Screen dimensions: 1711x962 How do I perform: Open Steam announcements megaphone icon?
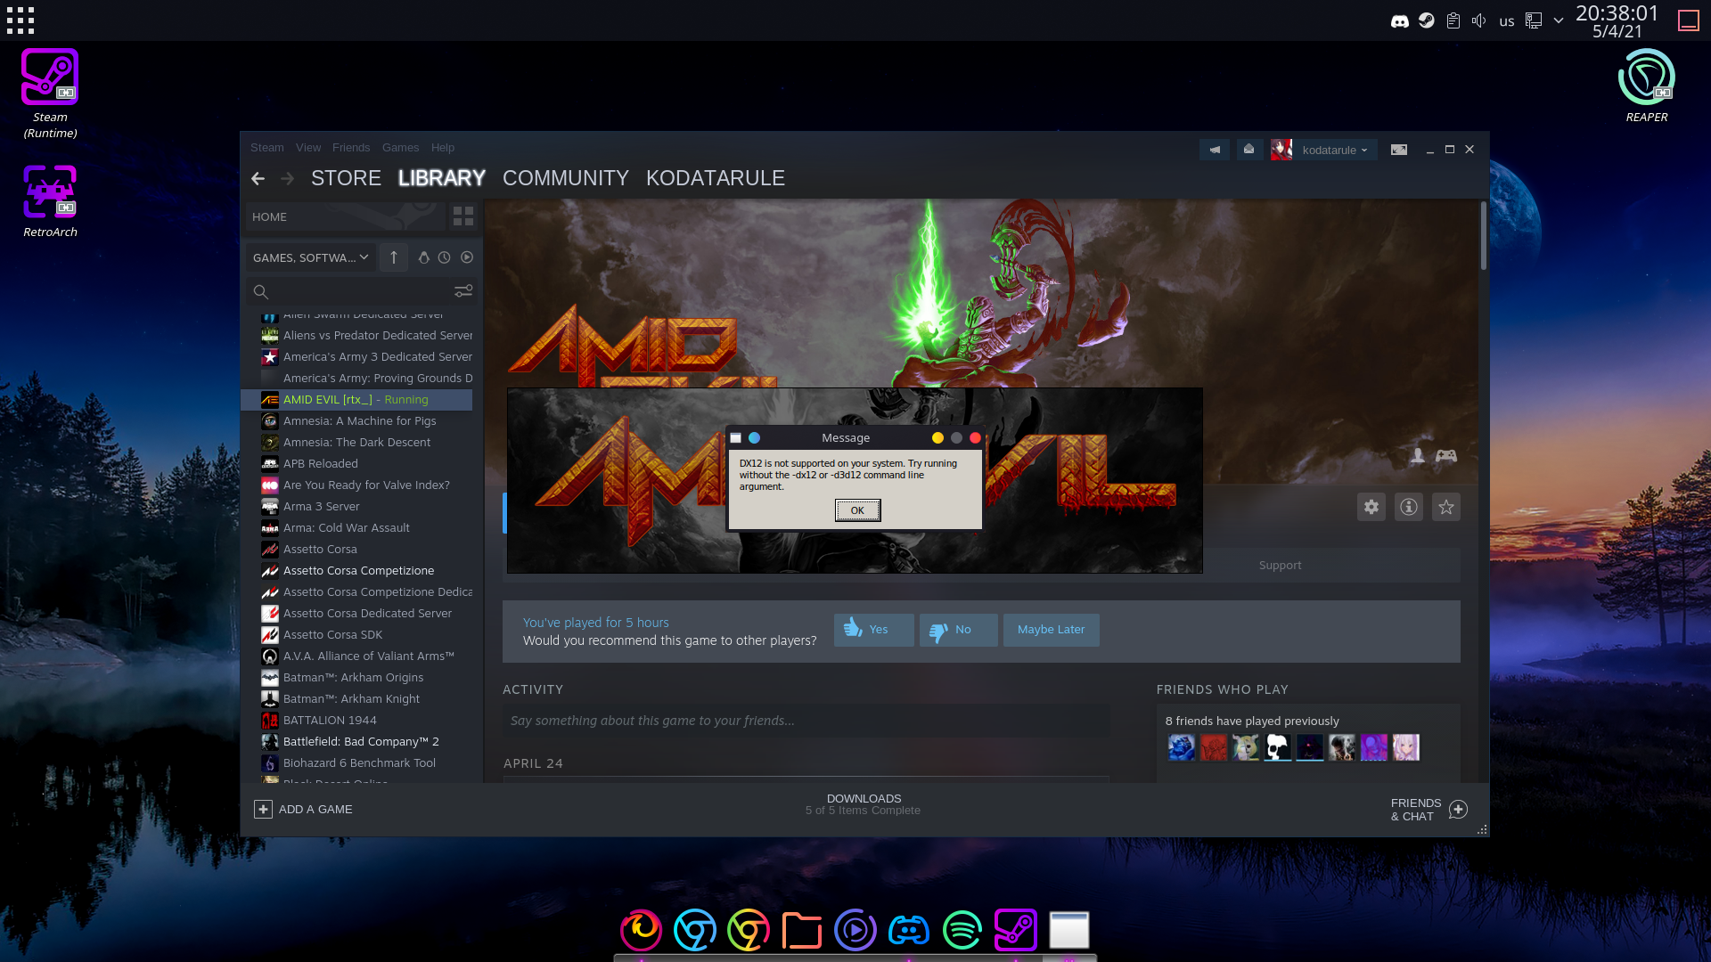(x=1215, y=150)
